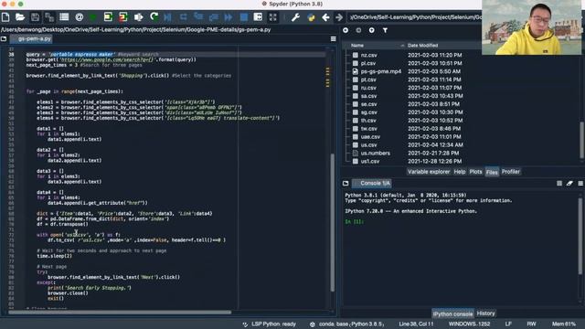585x329 pixels.
Task: Open the editor pane options menu
Action: coord(333,38)
